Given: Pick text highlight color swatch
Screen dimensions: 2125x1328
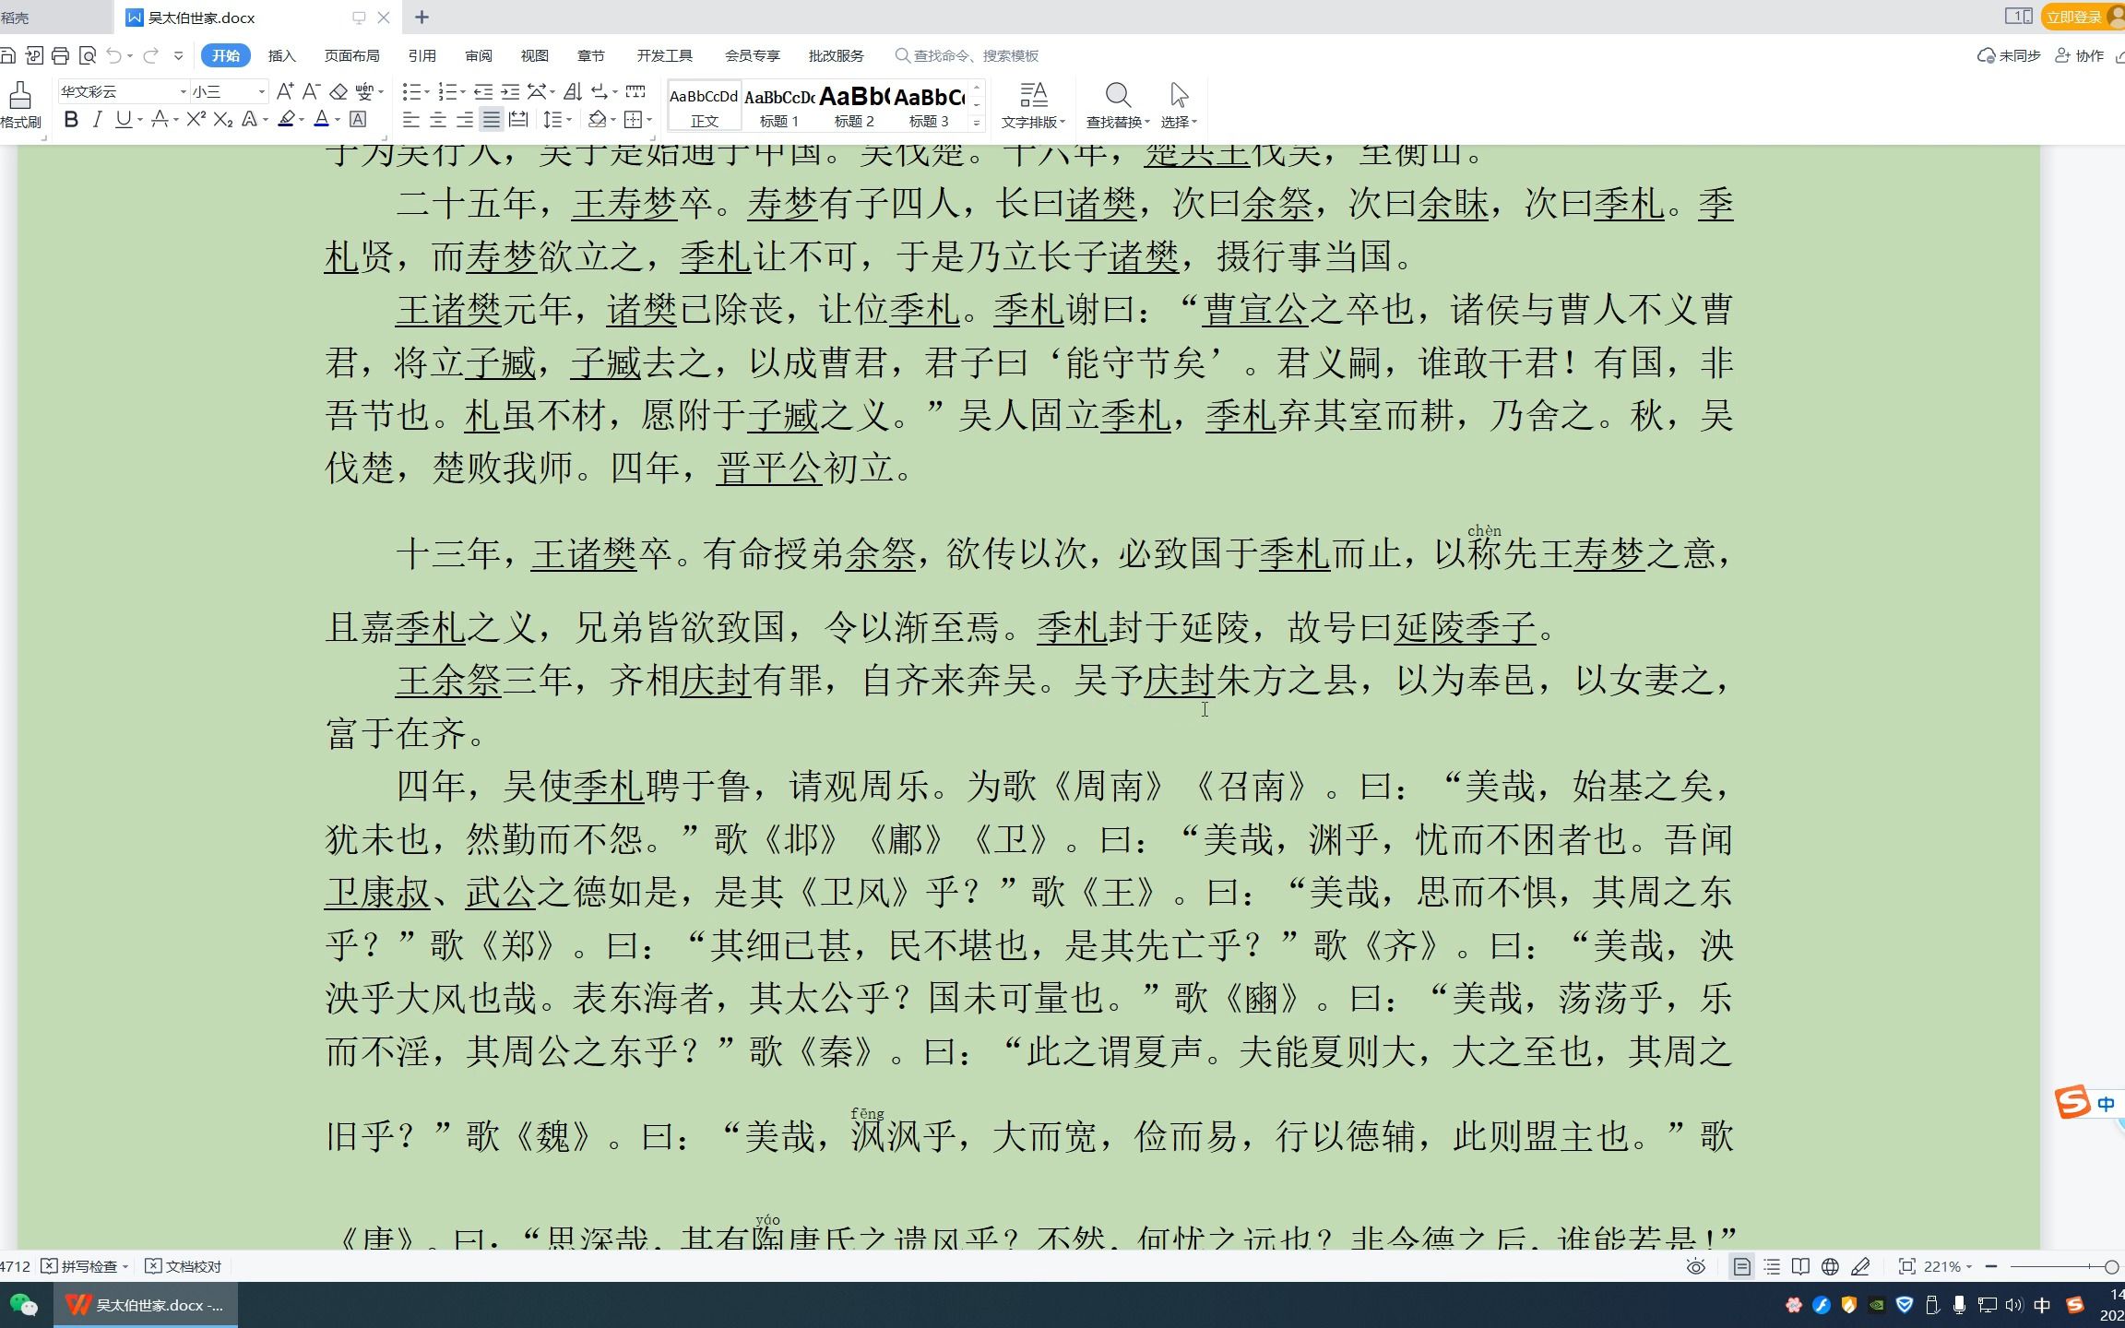Looking at the screenshot, I should [x=286, y=120].
